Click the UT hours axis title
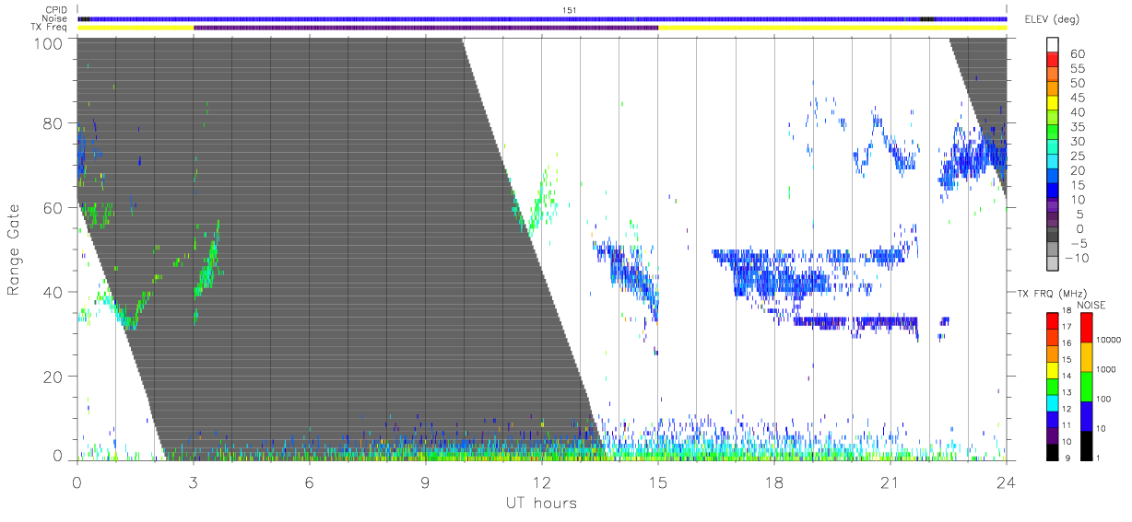Viewport: 1132px width, 522px height. click(540, 503)
